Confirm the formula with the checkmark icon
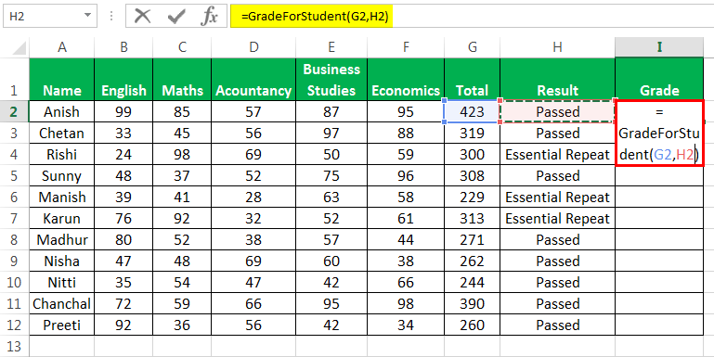714x357 pixels. point(175,17)
